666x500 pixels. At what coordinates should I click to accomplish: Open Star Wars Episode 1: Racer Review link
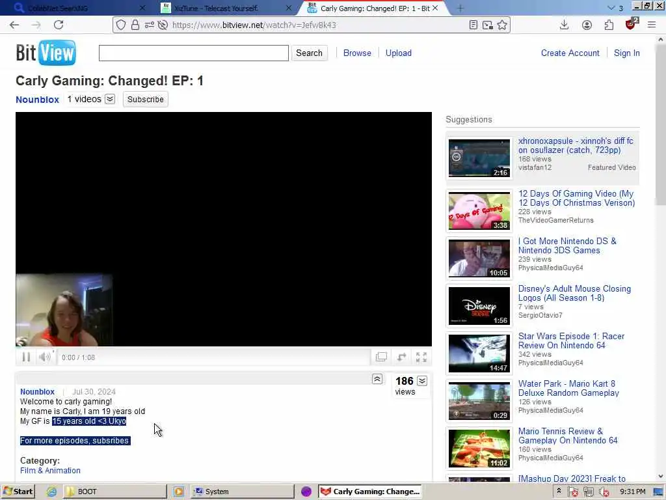click(x=571, y=340)
